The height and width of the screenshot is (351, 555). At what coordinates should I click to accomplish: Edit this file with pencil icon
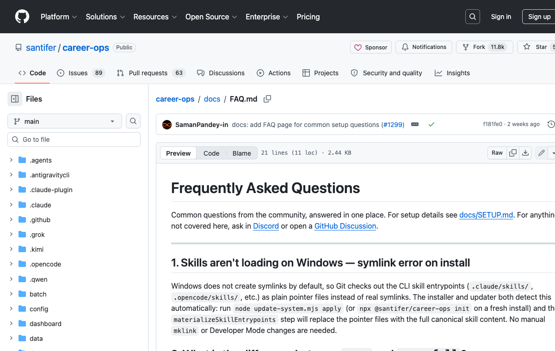(541, 153)
